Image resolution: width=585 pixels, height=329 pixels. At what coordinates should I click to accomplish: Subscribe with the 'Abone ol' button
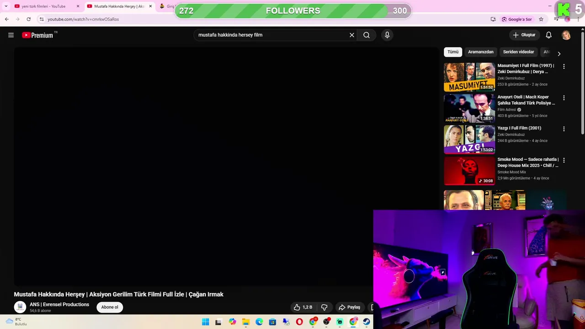click(x=110, y=307)
